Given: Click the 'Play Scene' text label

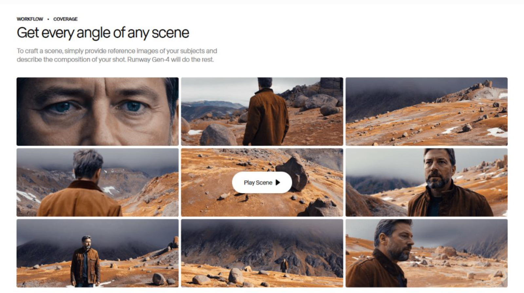Looking at the screenshot, I should [258, 183].
